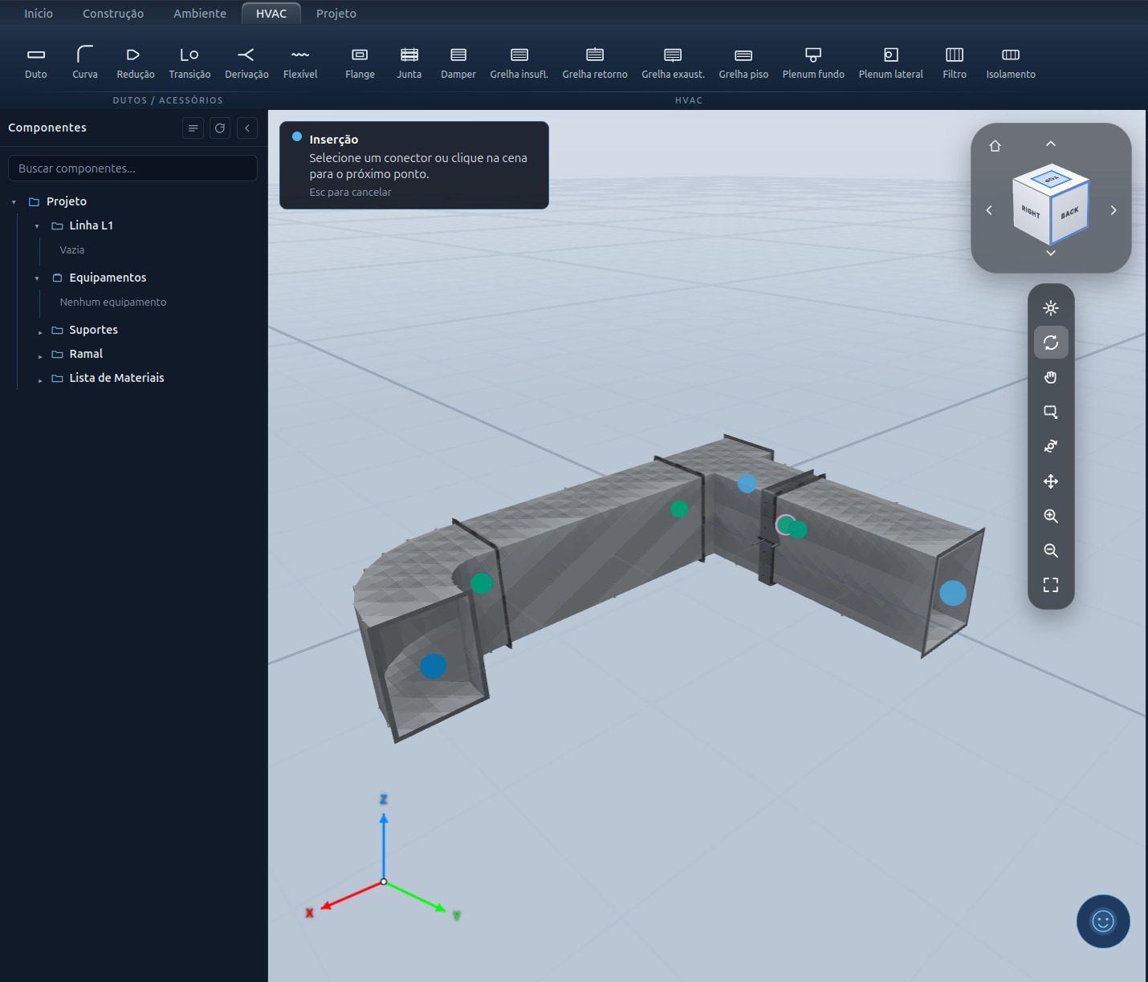1148x982 pixels.
Task: Select the Lista de Materiais item
Action: point(116,378)
